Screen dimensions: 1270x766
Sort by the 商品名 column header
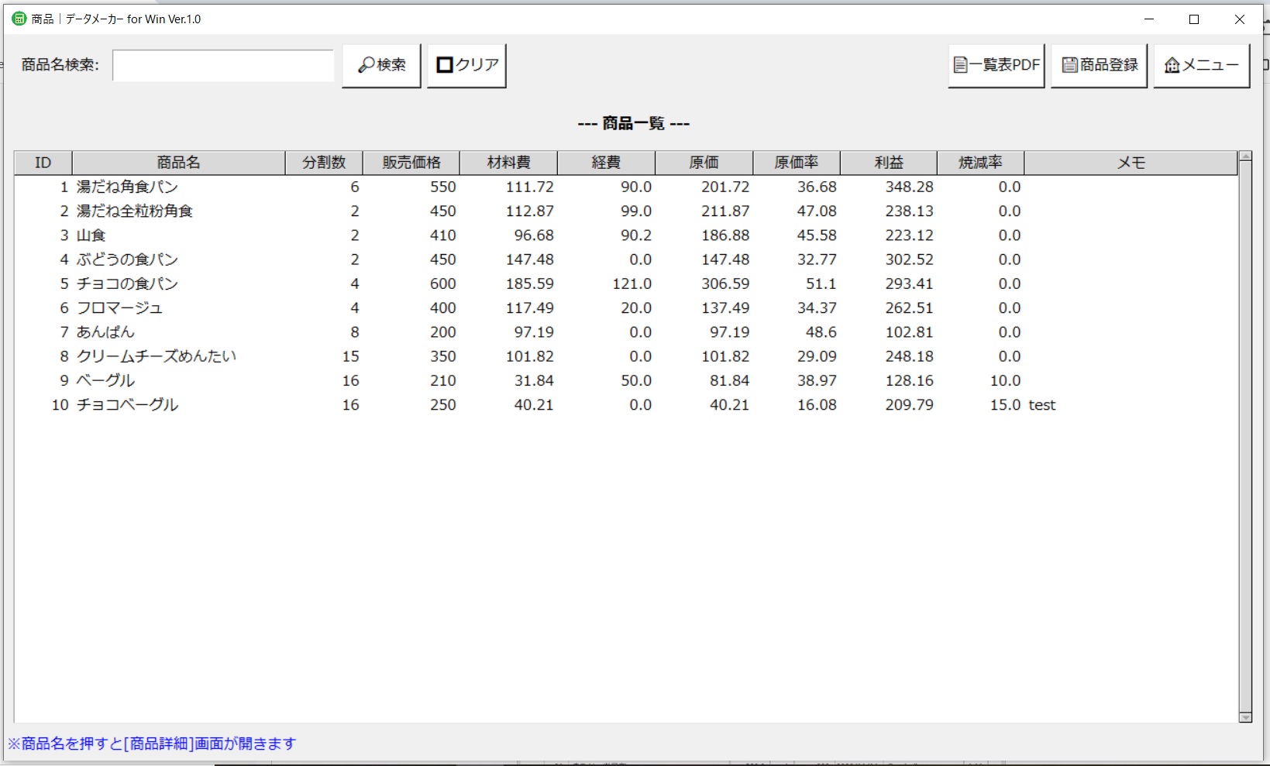point(179,163)
